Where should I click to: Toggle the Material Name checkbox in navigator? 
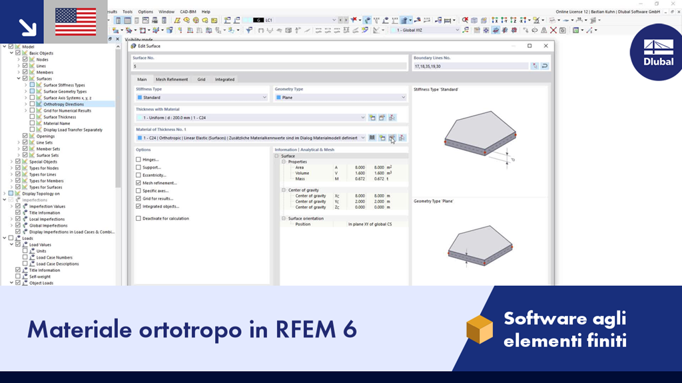32,123
